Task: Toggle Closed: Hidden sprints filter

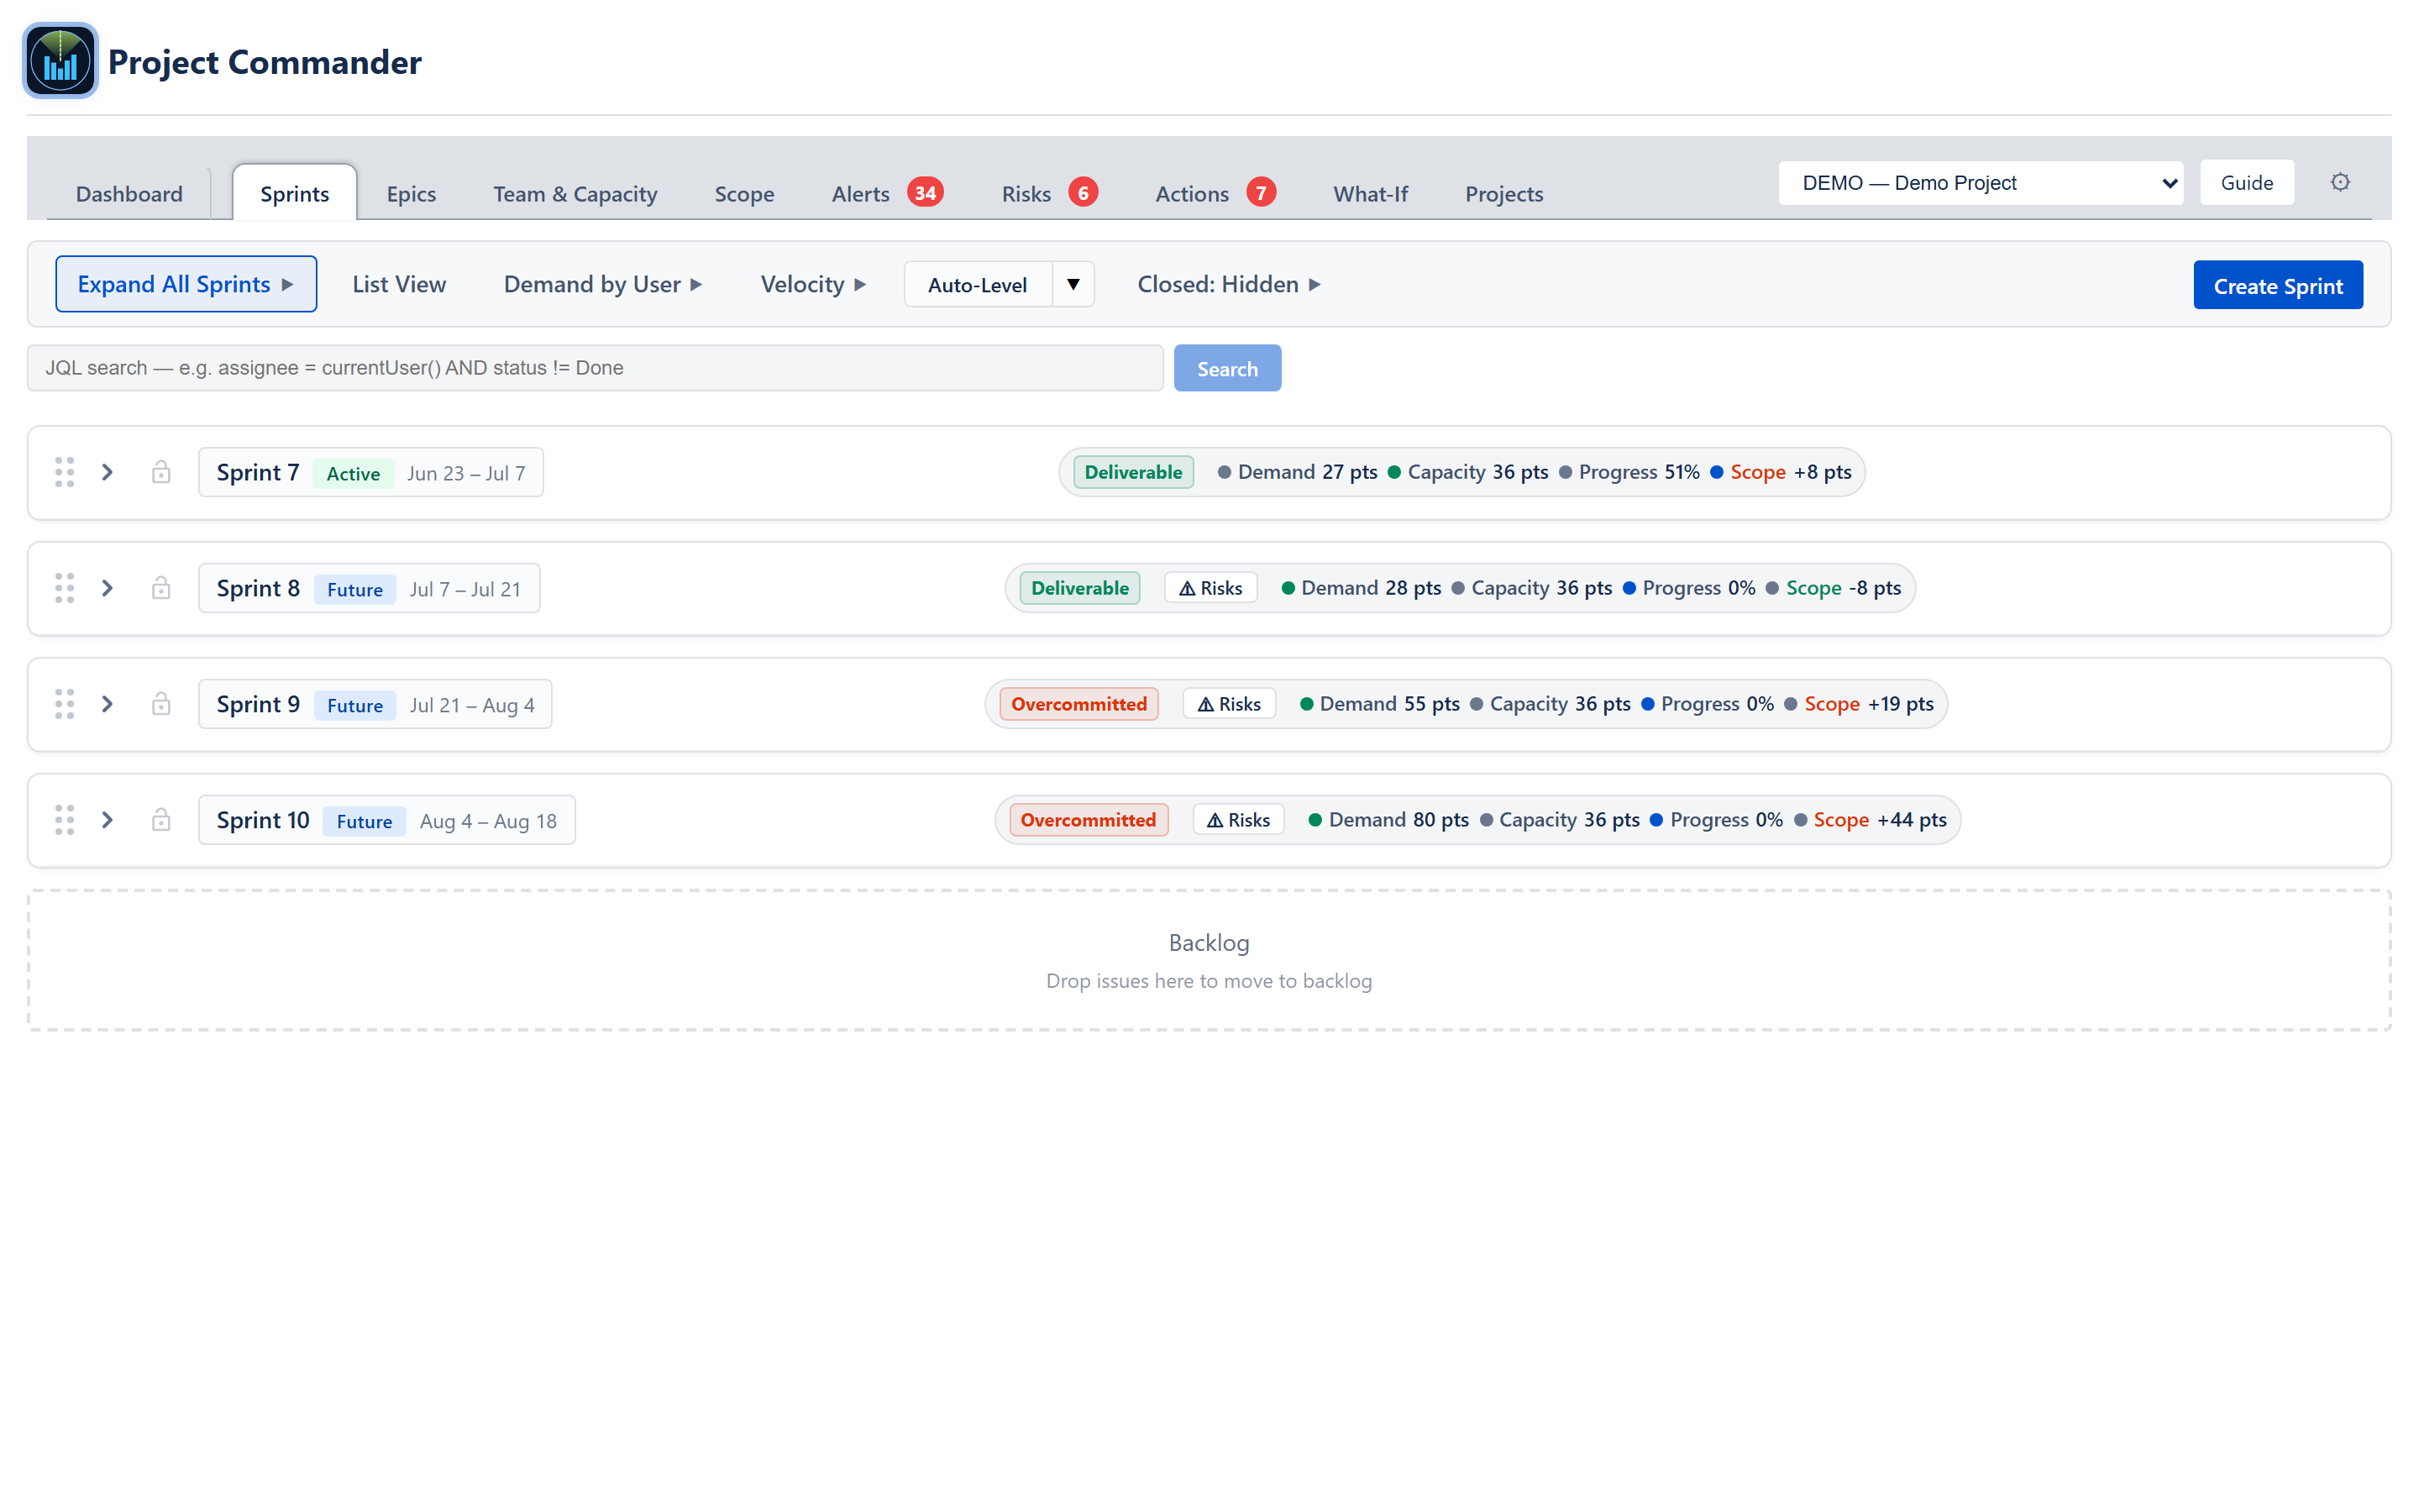Action: click(1229, 284)
